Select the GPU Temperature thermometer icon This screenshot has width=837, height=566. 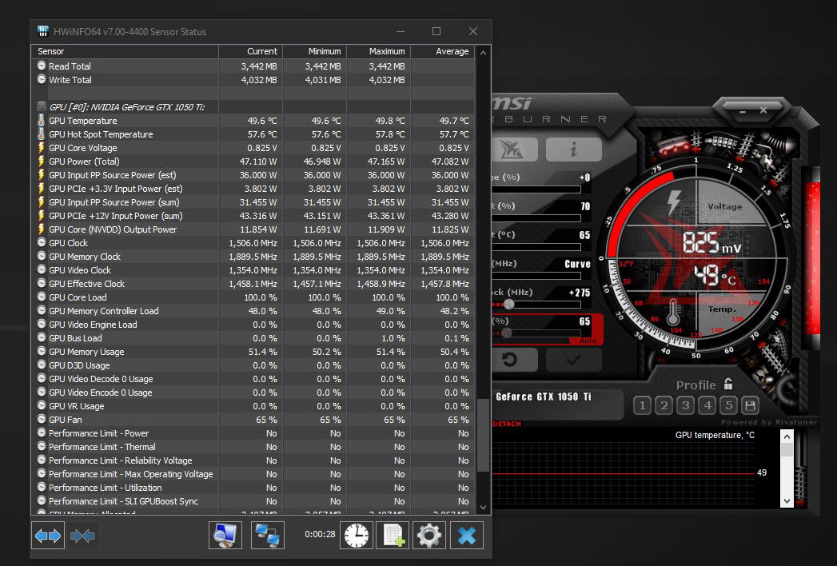(41, 121)
